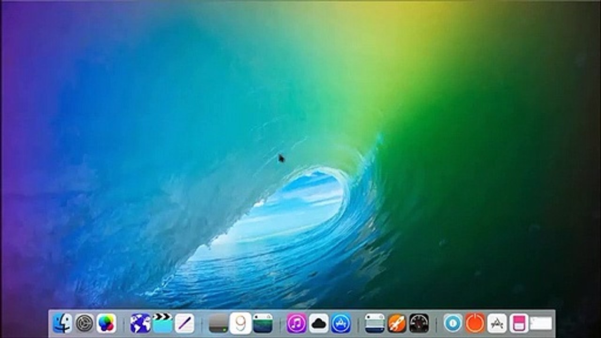Launch the clapperboard movie app

pyautogui.click(x=162, y=323)
